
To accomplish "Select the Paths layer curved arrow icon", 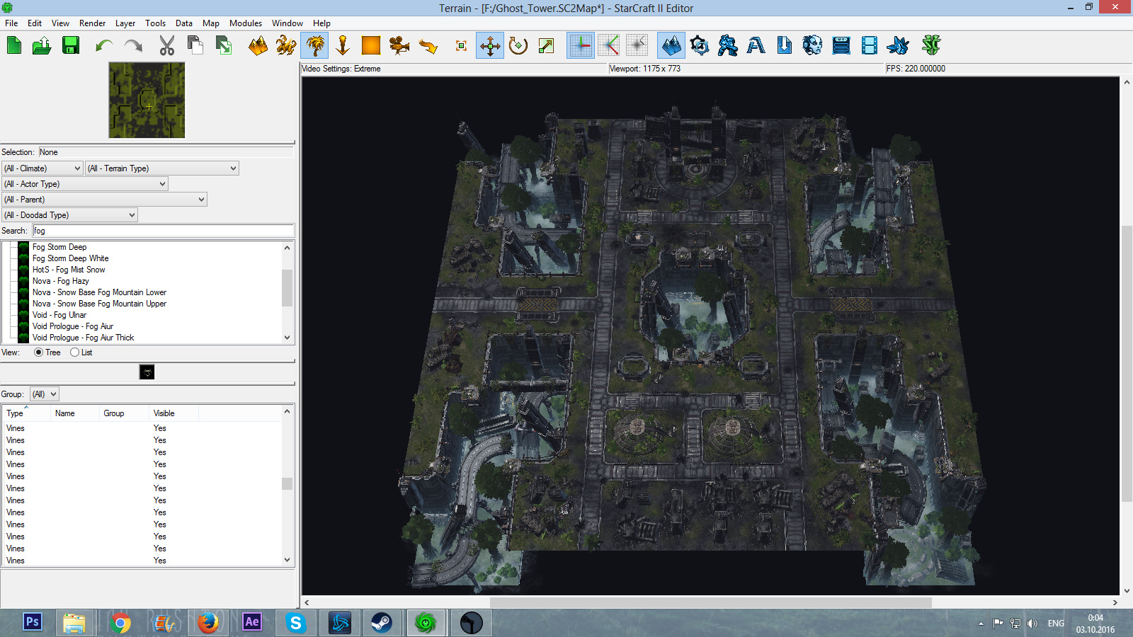I will (x=428, y=46).
